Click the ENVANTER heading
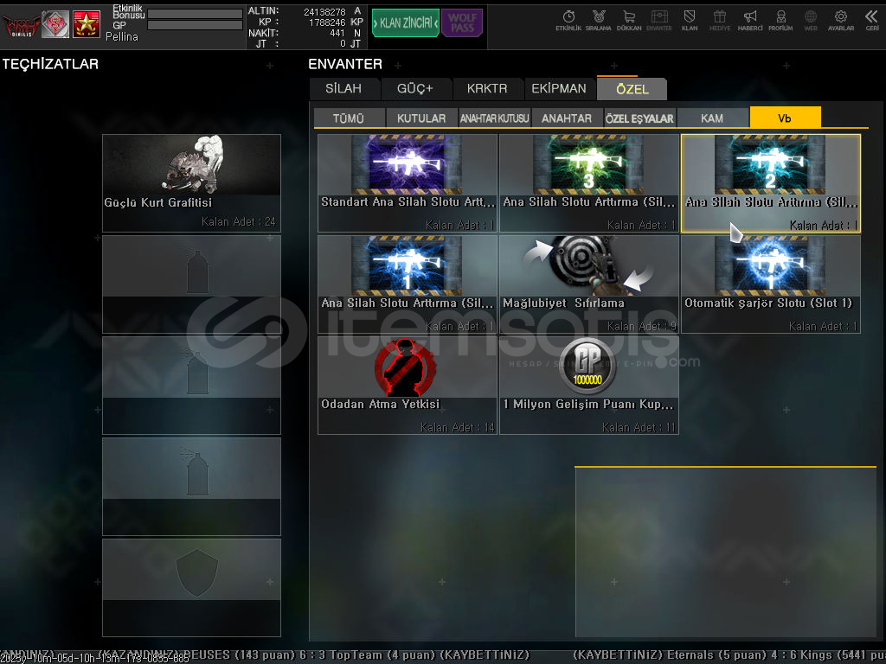Image resolution: width=886 pixels, height=664 pixels. point(345,64)
